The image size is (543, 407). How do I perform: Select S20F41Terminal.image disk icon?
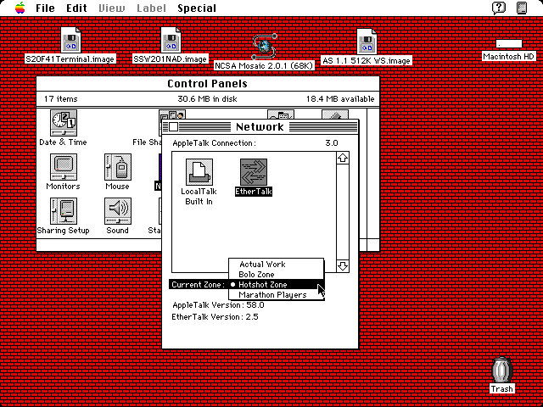(x=70, y=40)
